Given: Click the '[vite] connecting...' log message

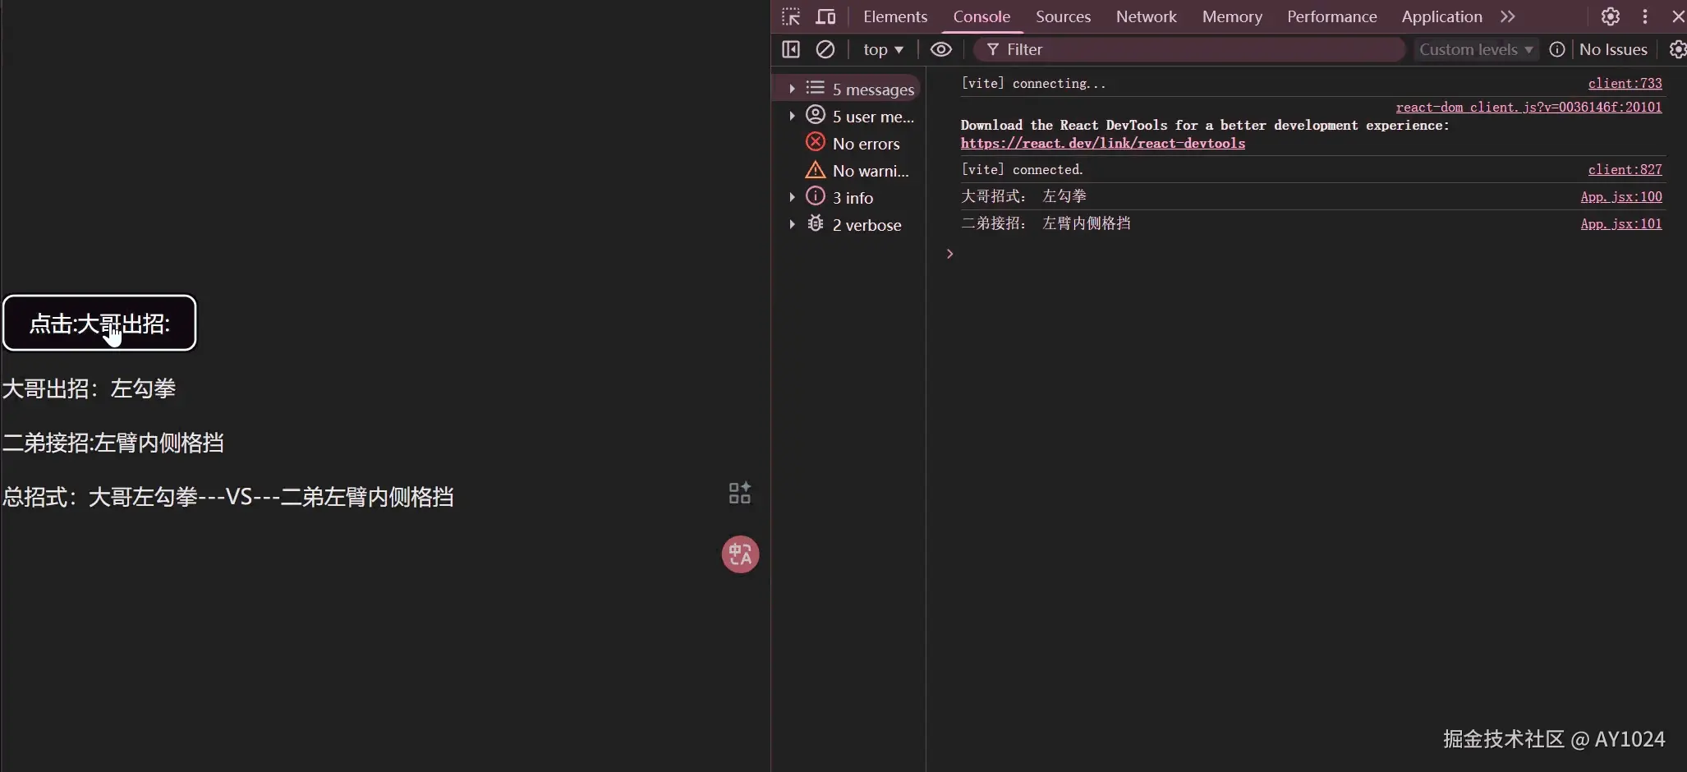Looking at the screenshot, I should point(1033,83).
